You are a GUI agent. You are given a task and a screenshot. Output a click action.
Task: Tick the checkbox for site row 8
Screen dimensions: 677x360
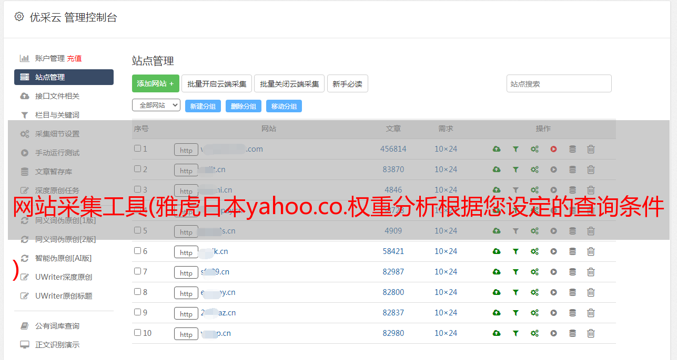point(137,292)
